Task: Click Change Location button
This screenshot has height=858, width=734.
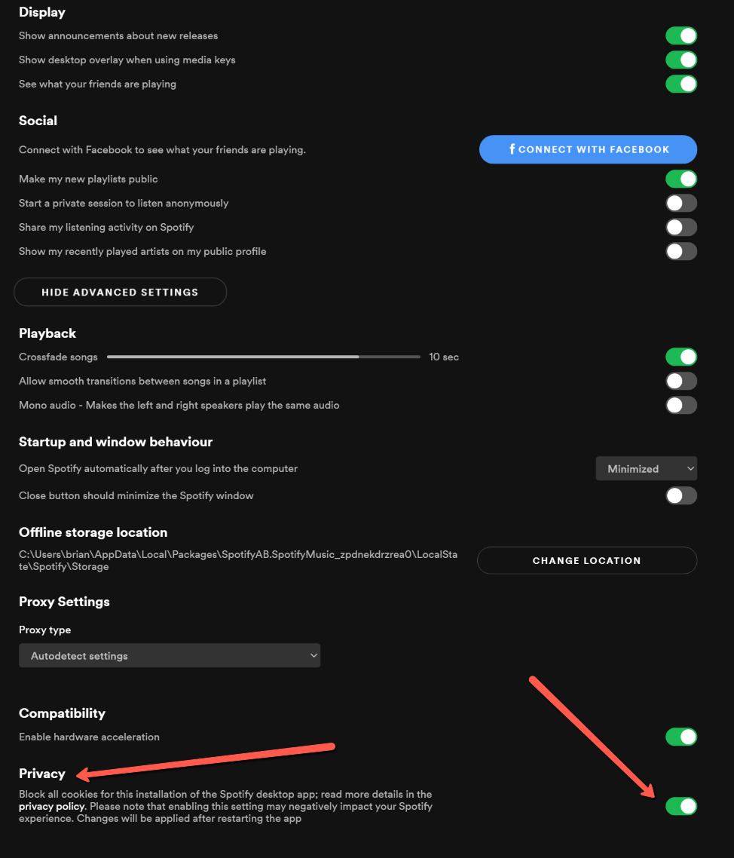Action: (x=586, y=560)
